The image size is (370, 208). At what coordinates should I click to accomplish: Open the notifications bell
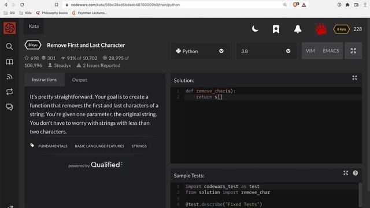coord(298,29)
